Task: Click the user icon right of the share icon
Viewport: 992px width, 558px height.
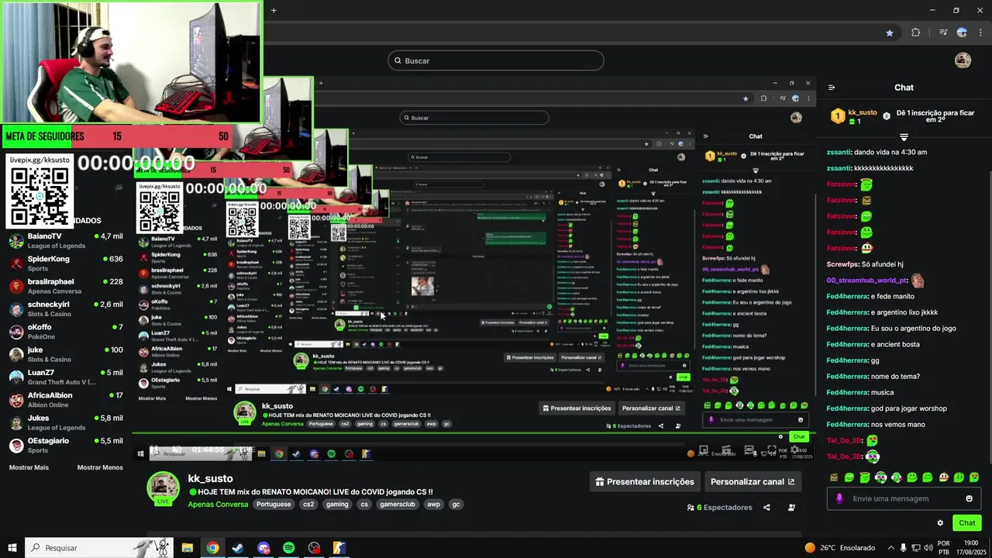Action: click(791, 508)
